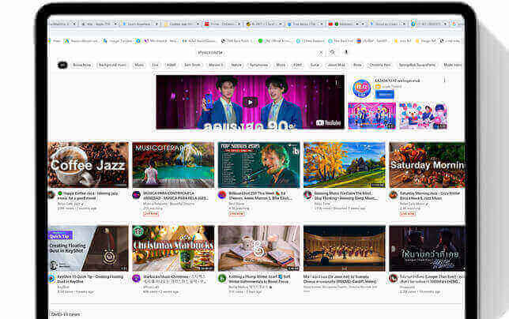Click the KeyShot video channel avatar
This screenshot has height=319, width=509.
[51, 279]
